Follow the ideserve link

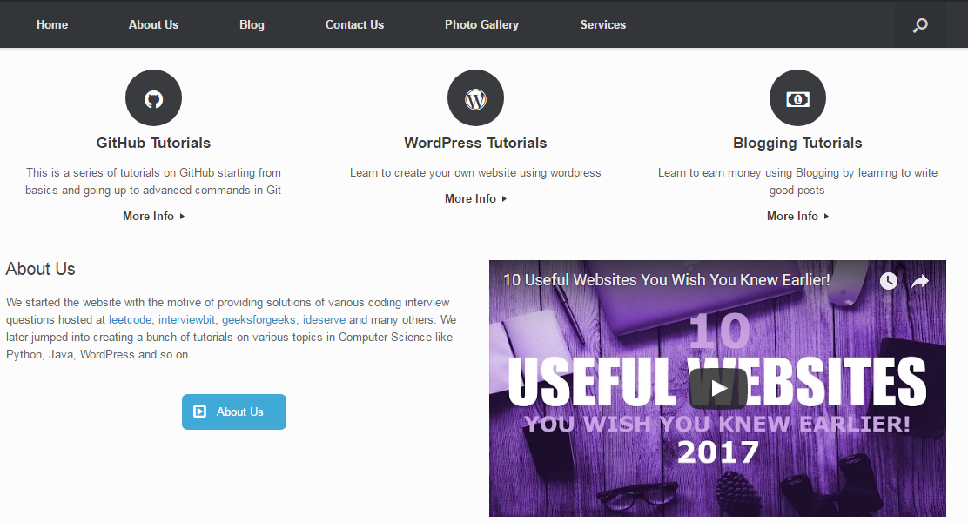[x=324, y=319]
